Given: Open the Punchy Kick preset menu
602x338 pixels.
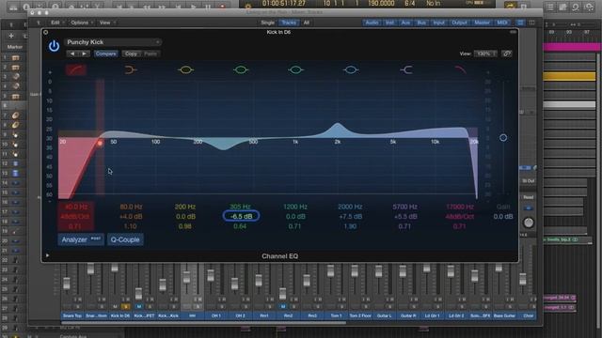Looking at the screenshot, I should [x=113, y=42].
